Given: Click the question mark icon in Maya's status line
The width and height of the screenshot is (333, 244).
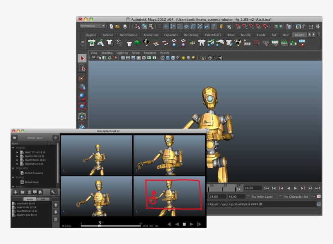Looking at the screenshot, I should coord(214,26).
